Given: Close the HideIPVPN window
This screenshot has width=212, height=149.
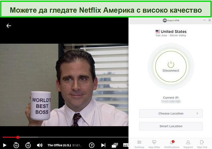Looking at the screenshot, I should 210,20.
